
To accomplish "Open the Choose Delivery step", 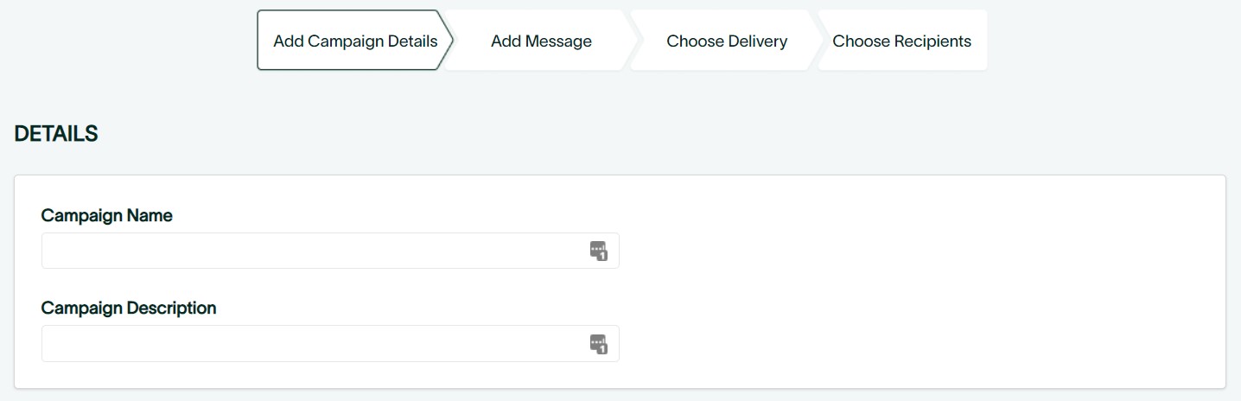I will [727, 41].
